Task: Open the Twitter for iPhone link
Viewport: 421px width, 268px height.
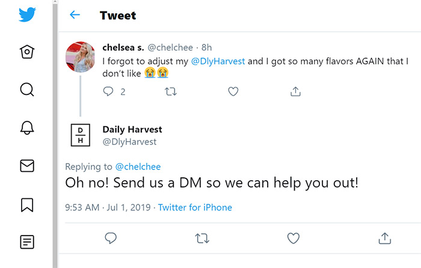Action: (195, 207)
